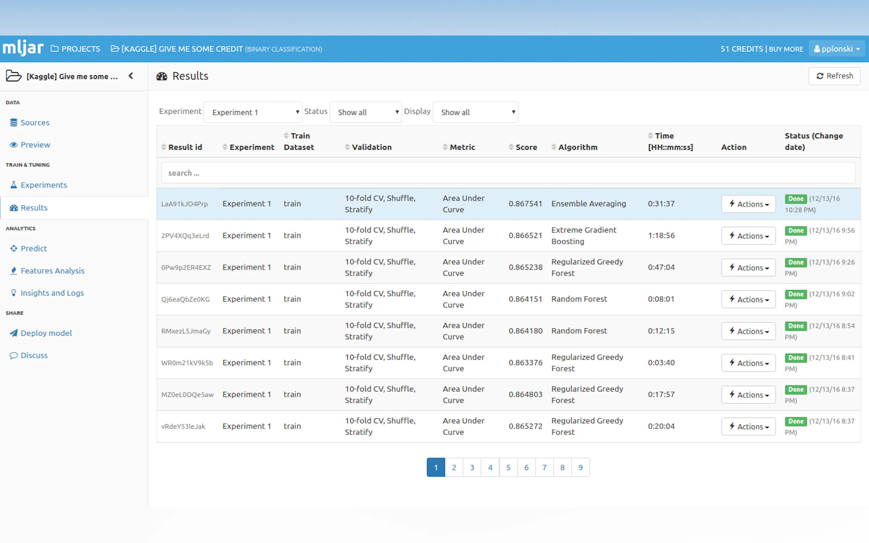The image size is (869, 543).
Task: Click the results search field
Action: [508, 173]
